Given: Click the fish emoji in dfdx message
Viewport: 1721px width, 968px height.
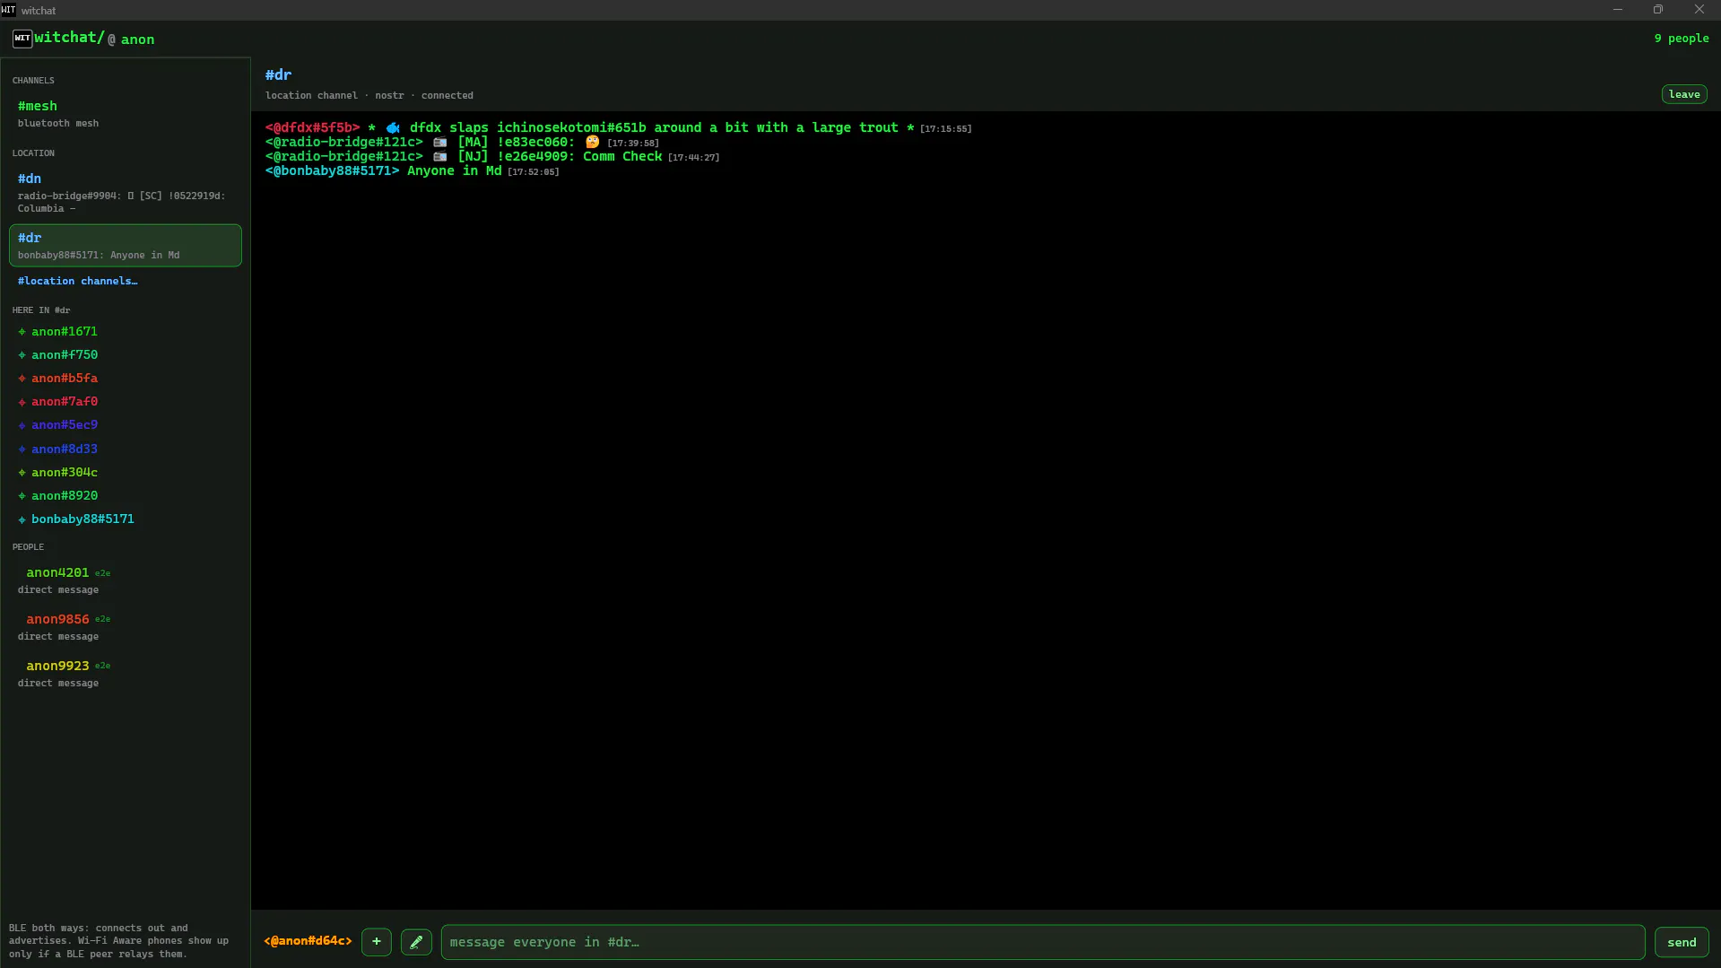Looking at the screenshot, I should tap(393, 128).
